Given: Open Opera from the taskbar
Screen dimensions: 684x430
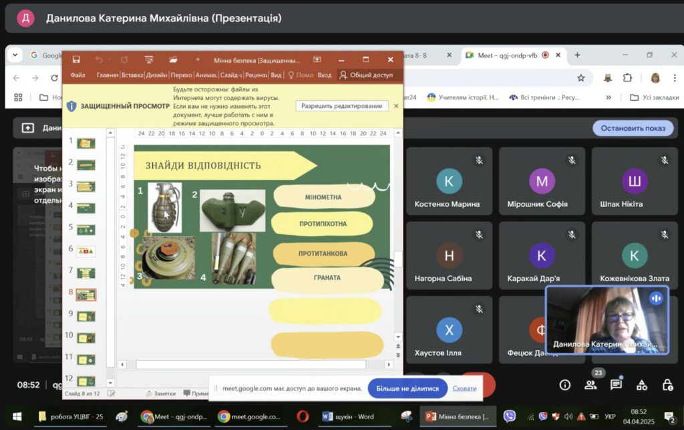Looking at the screenshot, I should coord(303,417).
